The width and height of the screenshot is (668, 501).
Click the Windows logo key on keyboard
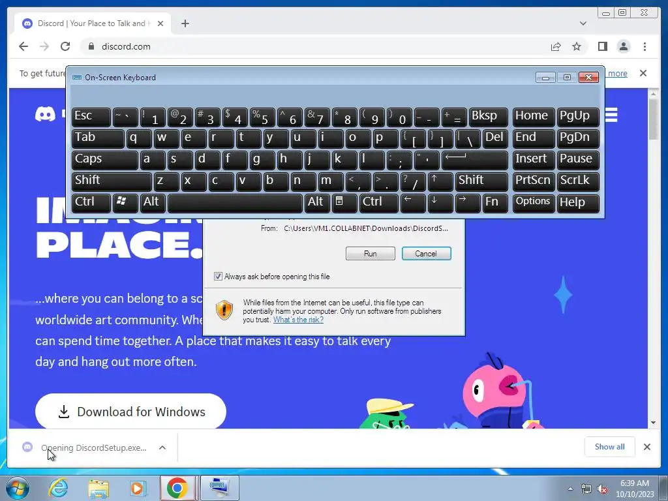[x=125, y=203]
